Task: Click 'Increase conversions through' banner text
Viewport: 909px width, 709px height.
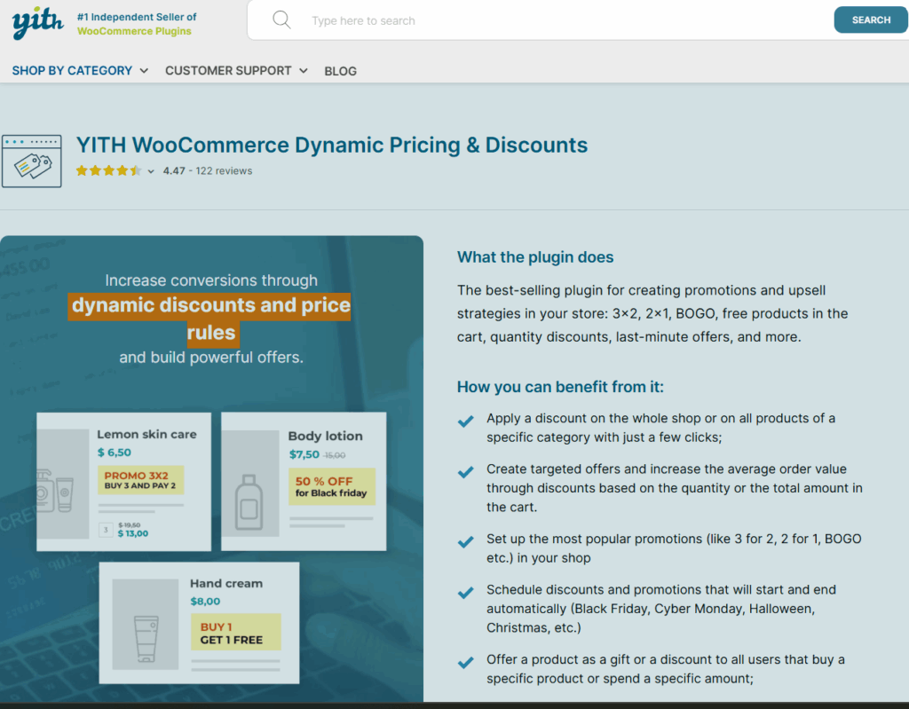Action: click(211, 280)
